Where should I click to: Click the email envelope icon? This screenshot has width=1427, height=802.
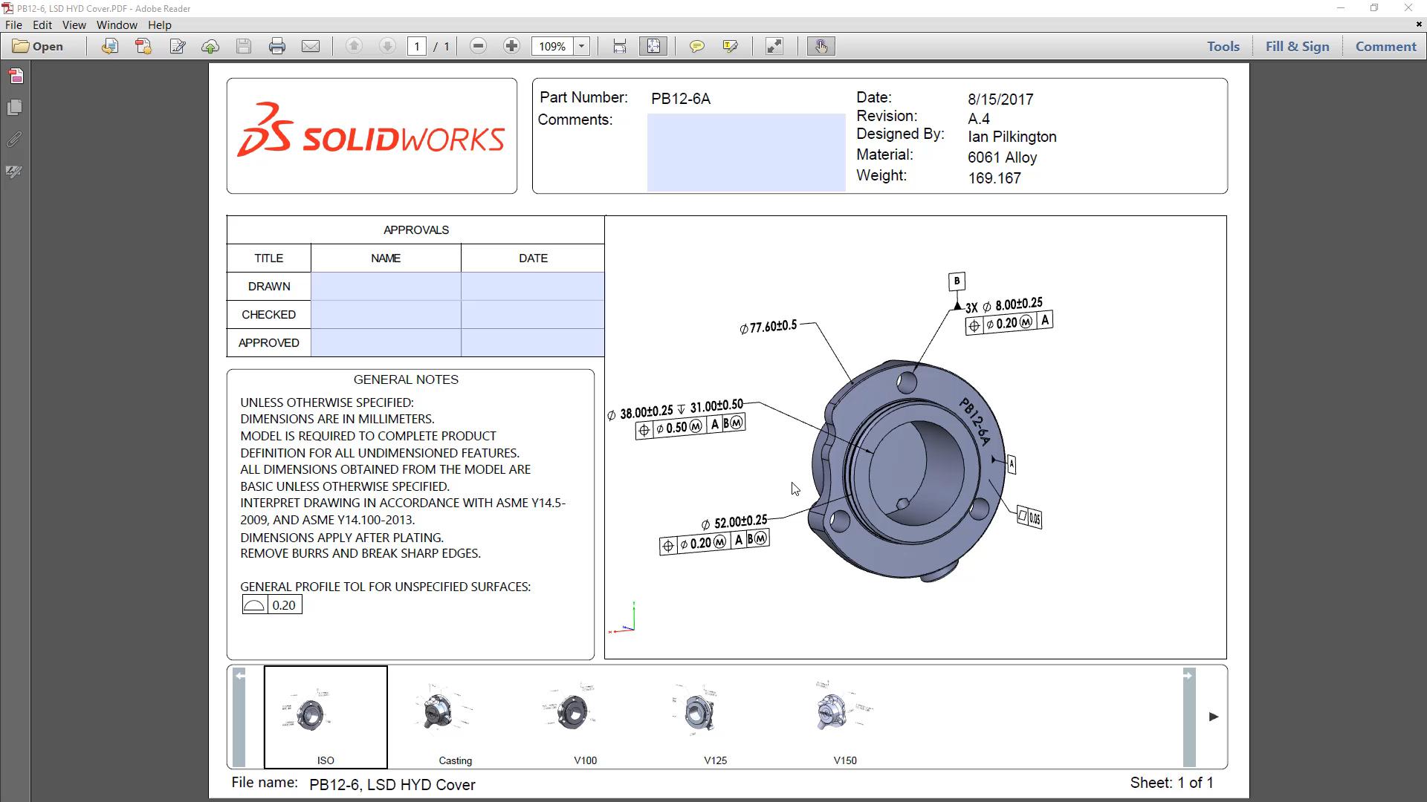point(311,46)
